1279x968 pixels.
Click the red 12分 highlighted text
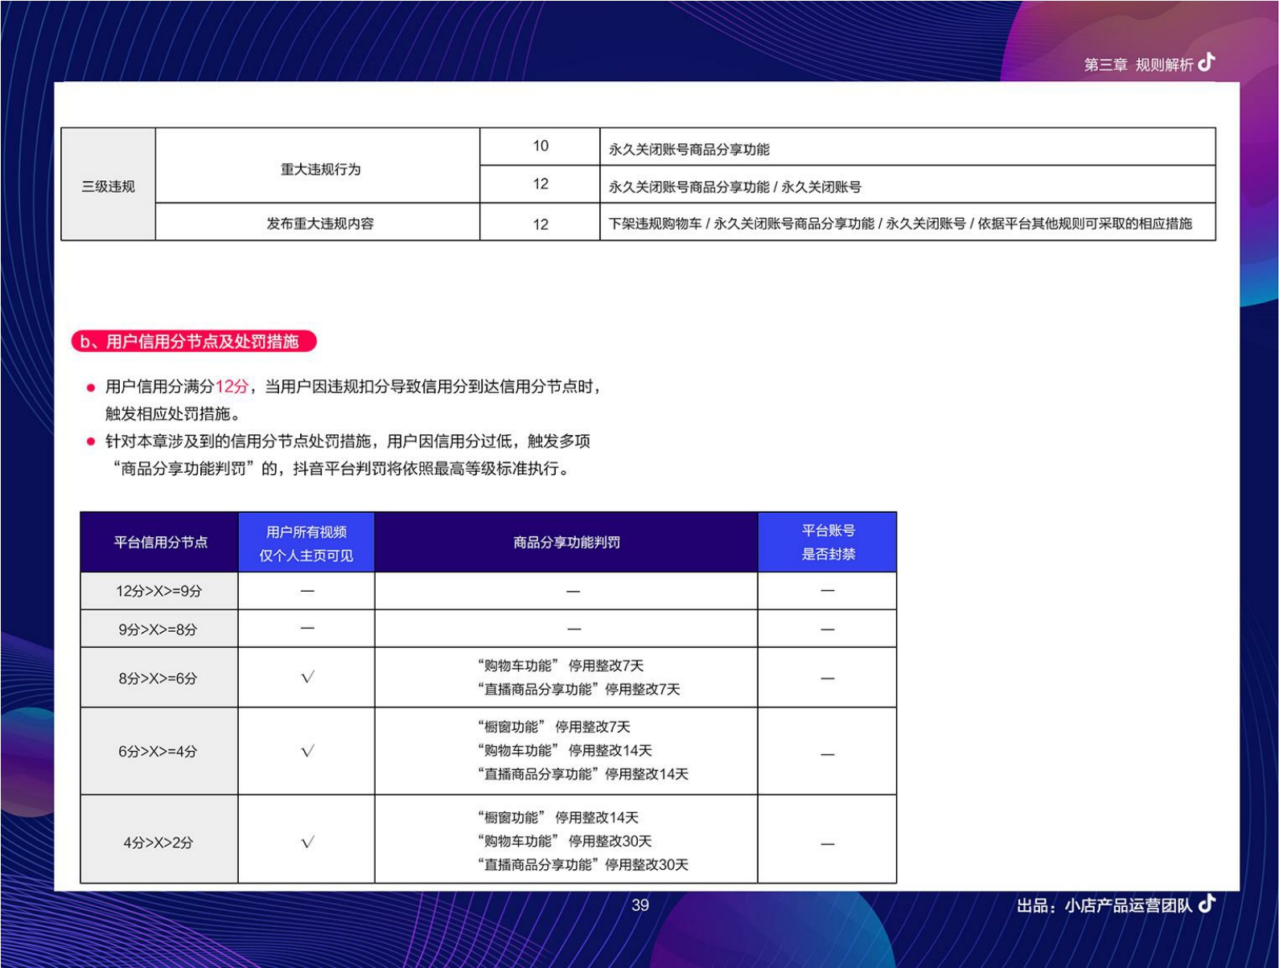(232, 387)
